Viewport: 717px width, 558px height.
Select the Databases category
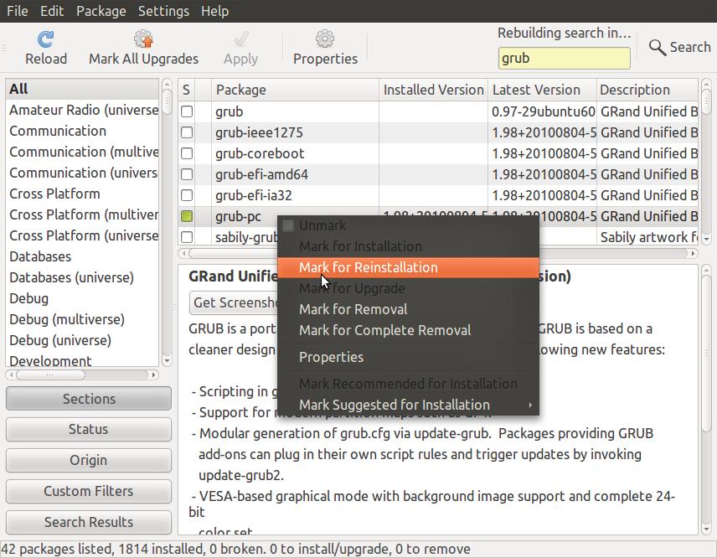(x=82, y=256)
